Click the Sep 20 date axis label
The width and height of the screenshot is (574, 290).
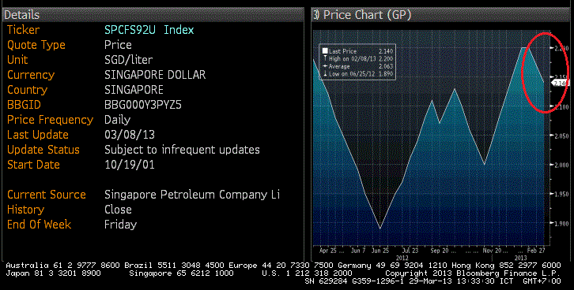(440, 251)
